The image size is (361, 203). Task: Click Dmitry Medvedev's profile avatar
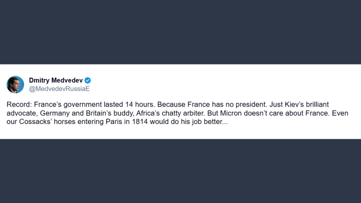click(x=15, y=84)
